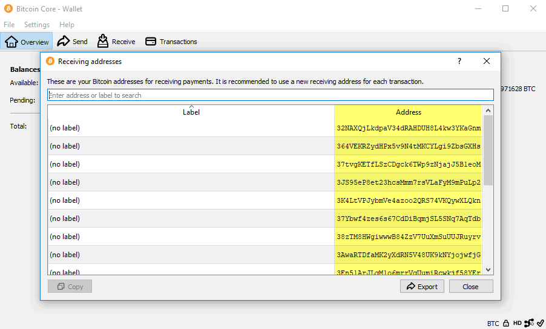Click the sync checkmark status icon
The height and width of the screenshot is (329, 546).
click(540, 323)
